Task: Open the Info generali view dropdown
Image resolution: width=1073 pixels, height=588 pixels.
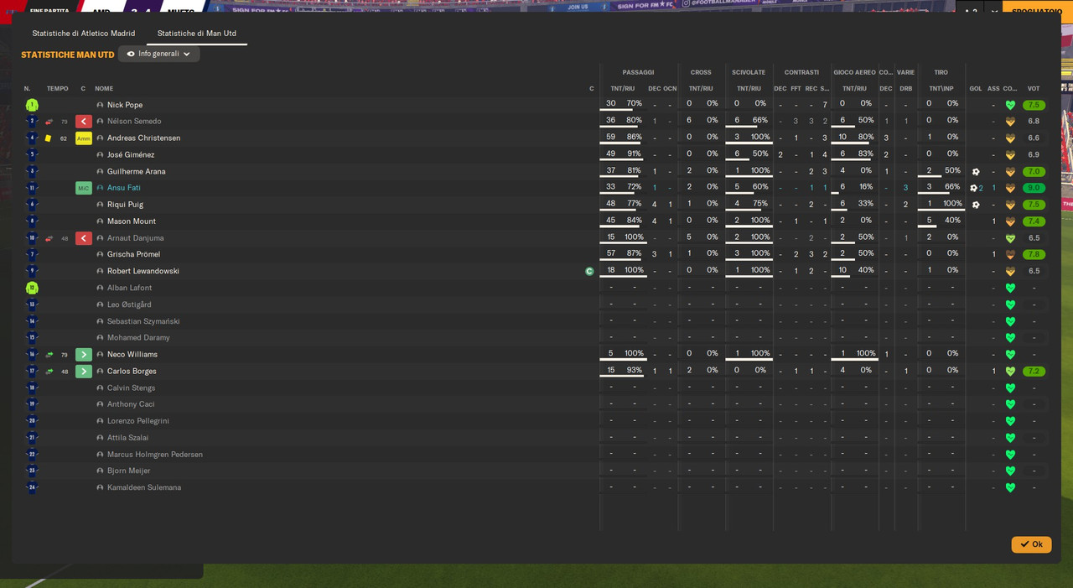Action: click(158, 54)
